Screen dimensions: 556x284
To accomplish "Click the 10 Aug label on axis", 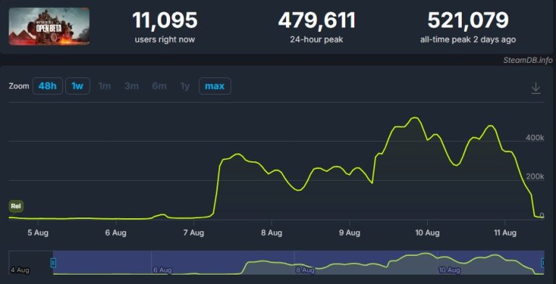I will 427,233.
